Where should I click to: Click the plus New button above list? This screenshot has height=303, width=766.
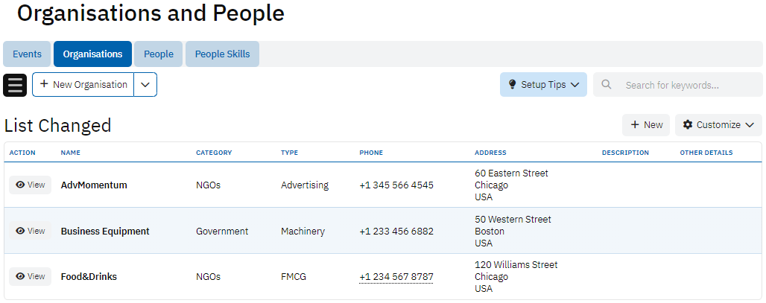coord(646,125)
